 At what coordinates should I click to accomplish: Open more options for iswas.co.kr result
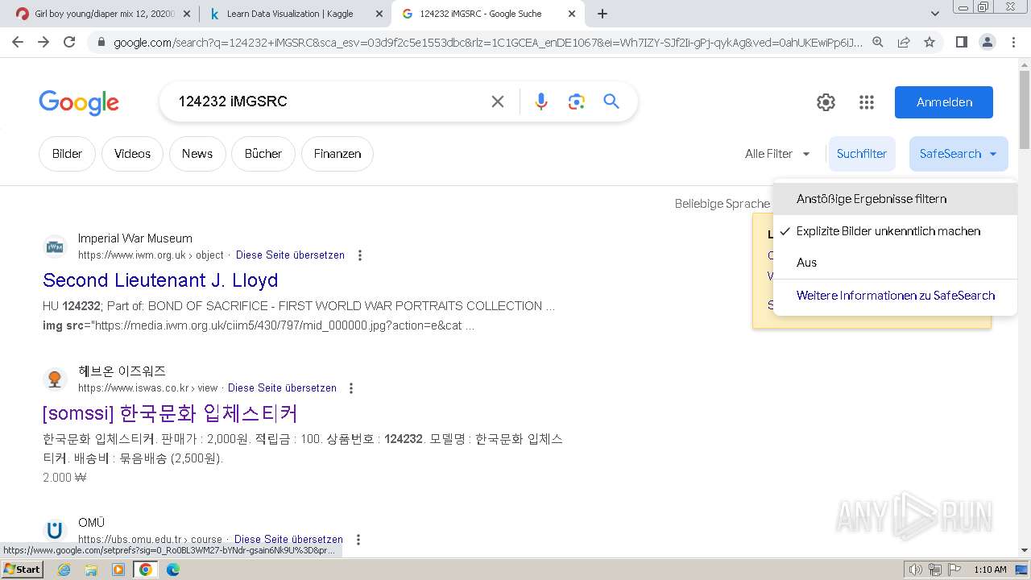tap(351, 388)
